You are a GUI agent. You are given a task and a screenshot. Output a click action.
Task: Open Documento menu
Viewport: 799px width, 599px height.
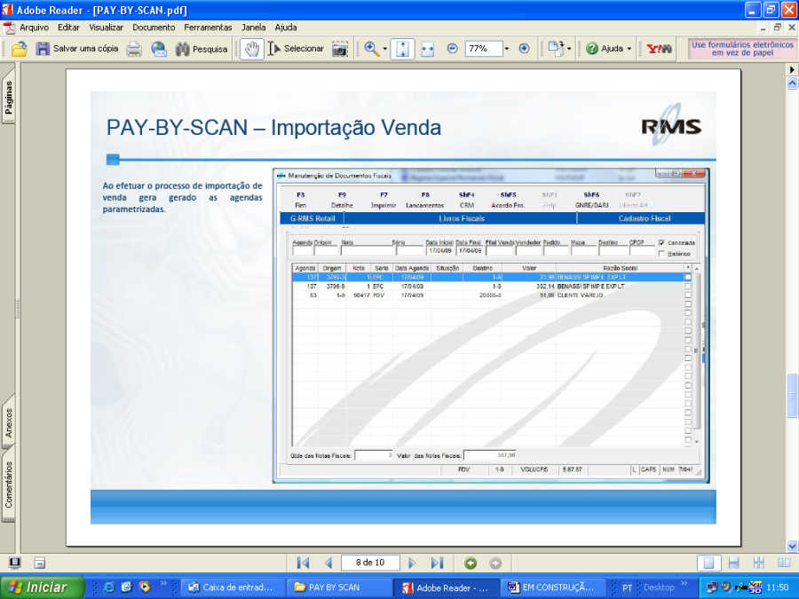point(154,28)
